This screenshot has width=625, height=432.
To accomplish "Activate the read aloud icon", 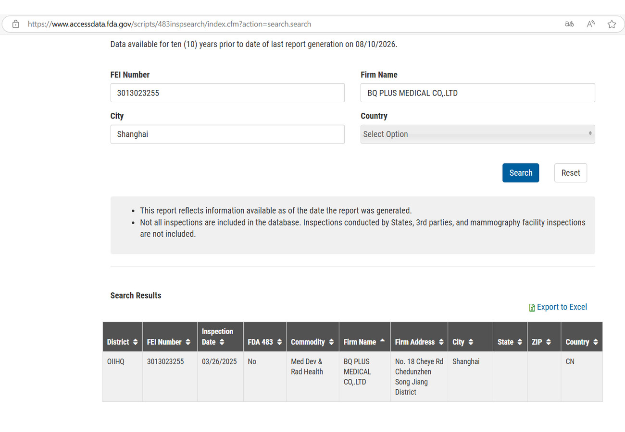I will pos(591,24).
